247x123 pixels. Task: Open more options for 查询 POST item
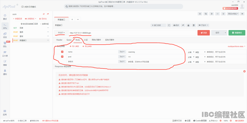(x=48, y=36)
